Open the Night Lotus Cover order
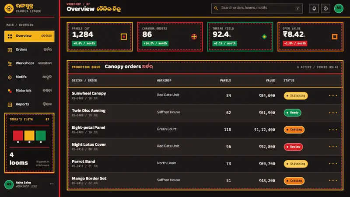350x197 pixels. click(x=89, y=144)
